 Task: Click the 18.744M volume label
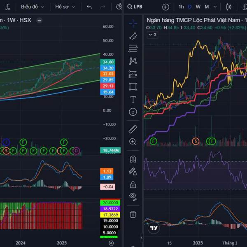(110, 150)
